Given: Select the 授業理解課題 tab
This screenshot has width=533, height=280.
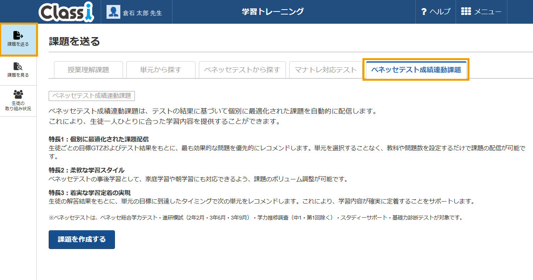Looking at the screenshot, I should tap(89, 70).
